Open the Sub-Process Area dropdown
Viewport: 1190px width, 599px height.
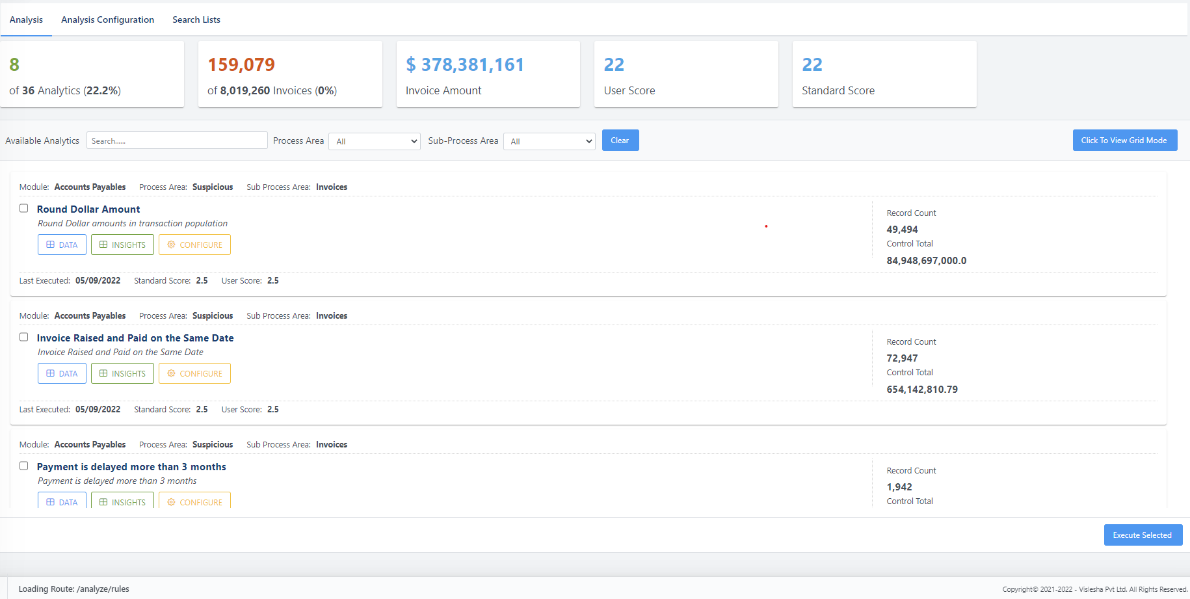coord(549,141)
